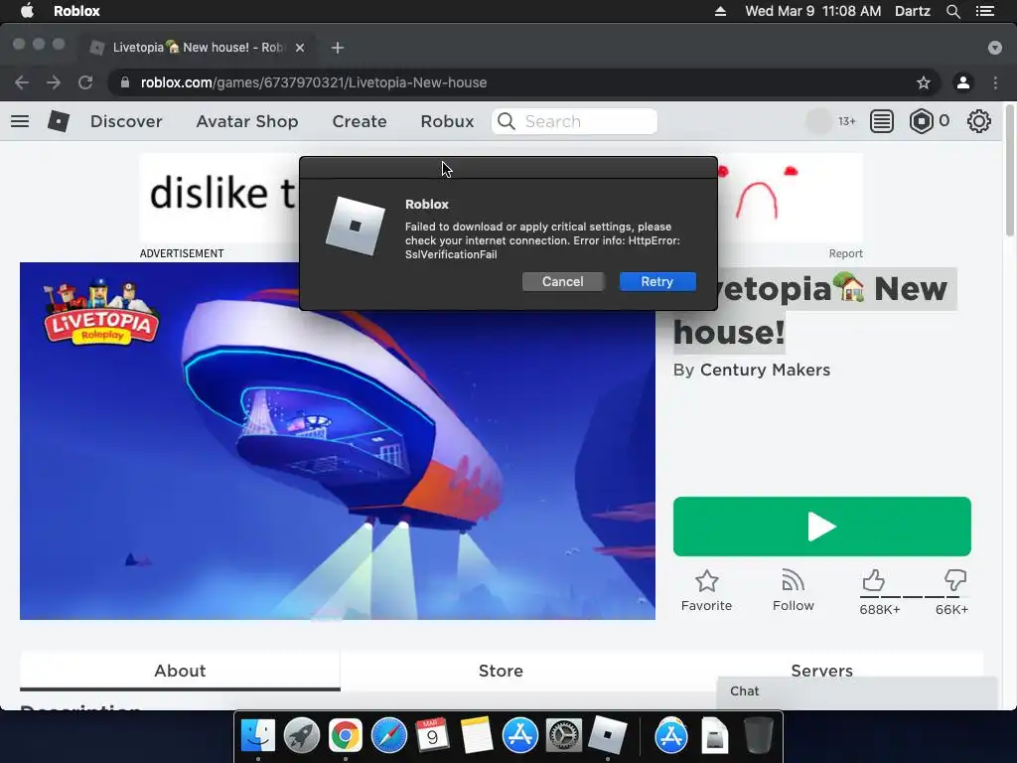Click the page vertical scrollbar
The width and height of the screenshot is (1017, 763).
tap(1010, 169)
